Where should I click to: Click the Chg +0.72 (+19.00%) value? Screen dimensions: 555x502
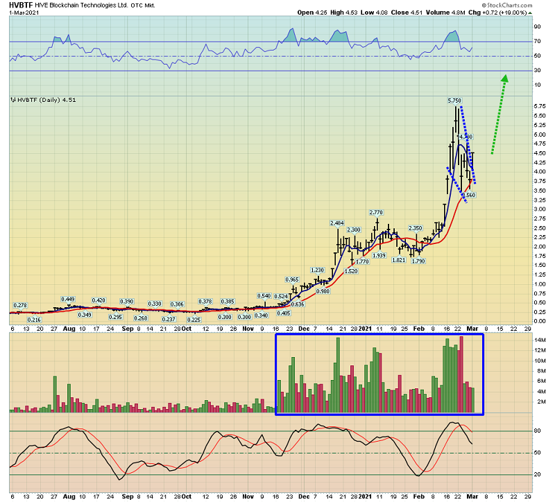[497, 12]
